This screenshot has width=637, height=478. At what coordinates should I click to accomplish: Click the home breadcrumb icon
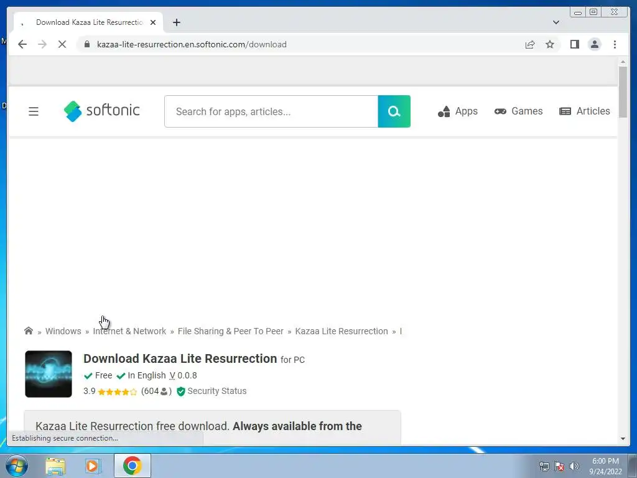pos(29,330)
